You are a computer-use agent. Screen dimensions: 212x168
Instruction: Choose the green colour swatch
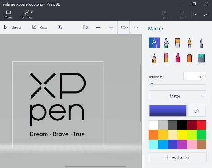pos(202,135)
